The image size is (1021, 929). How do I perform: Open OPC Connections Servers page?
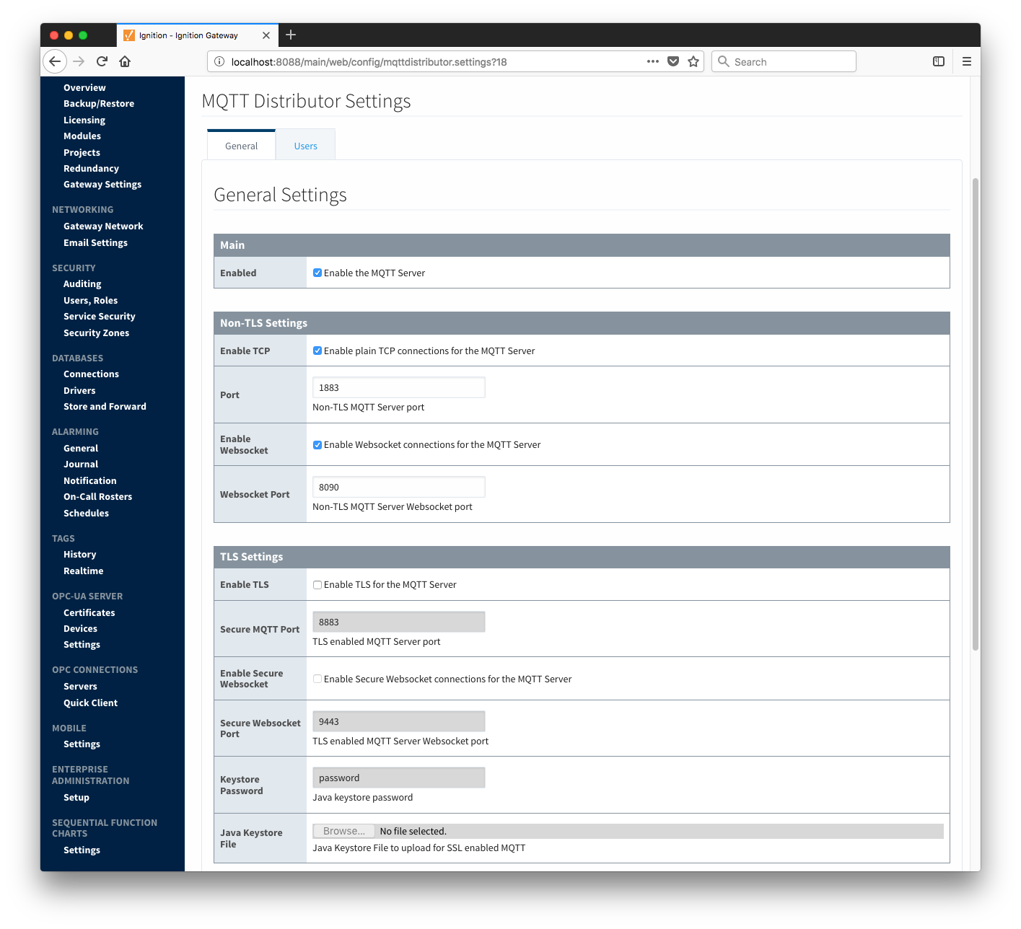coord(80,687)
